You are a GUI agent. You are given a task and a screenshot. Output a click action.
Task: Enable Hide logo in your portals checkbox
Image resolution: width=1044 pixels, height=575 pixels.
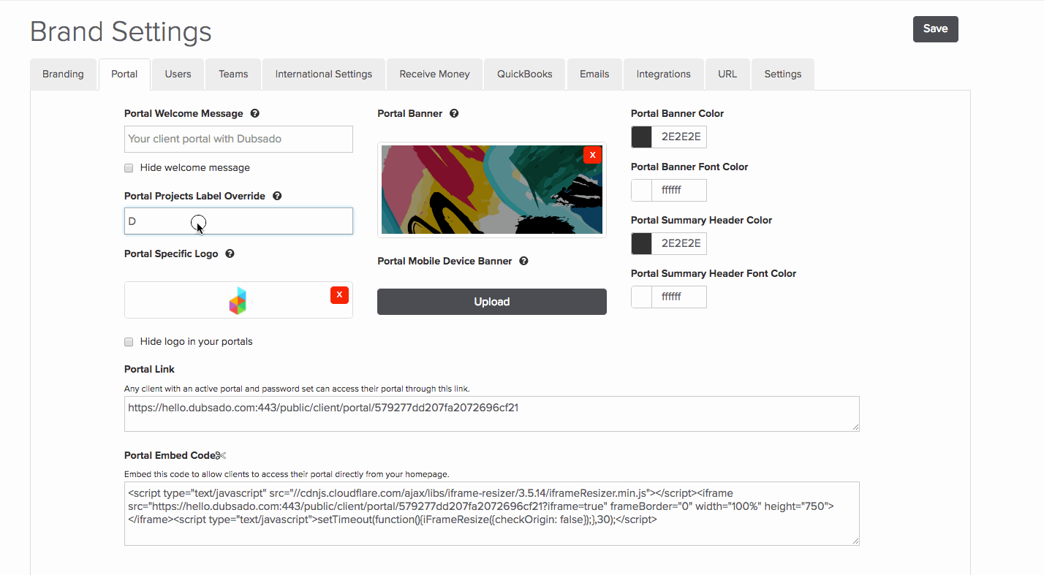(129, 342)
